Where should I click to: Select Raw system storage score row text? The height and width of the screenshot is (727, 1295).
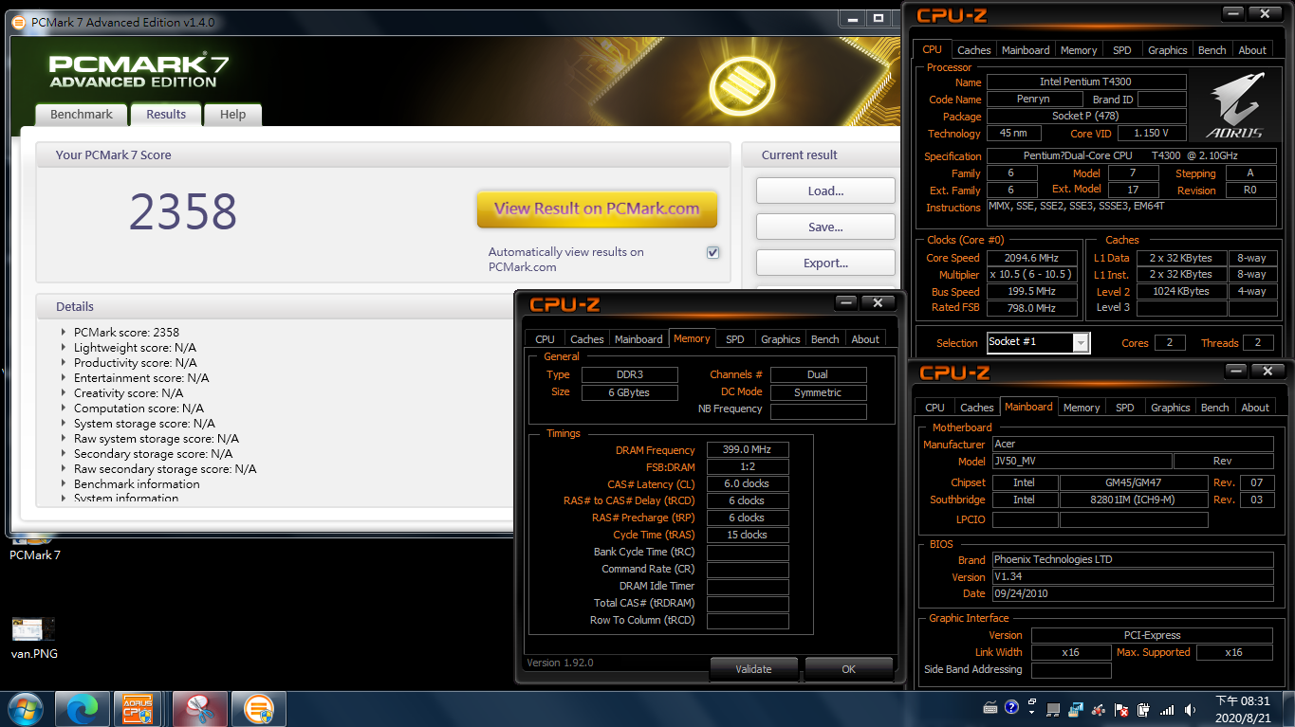pos(157,438)
